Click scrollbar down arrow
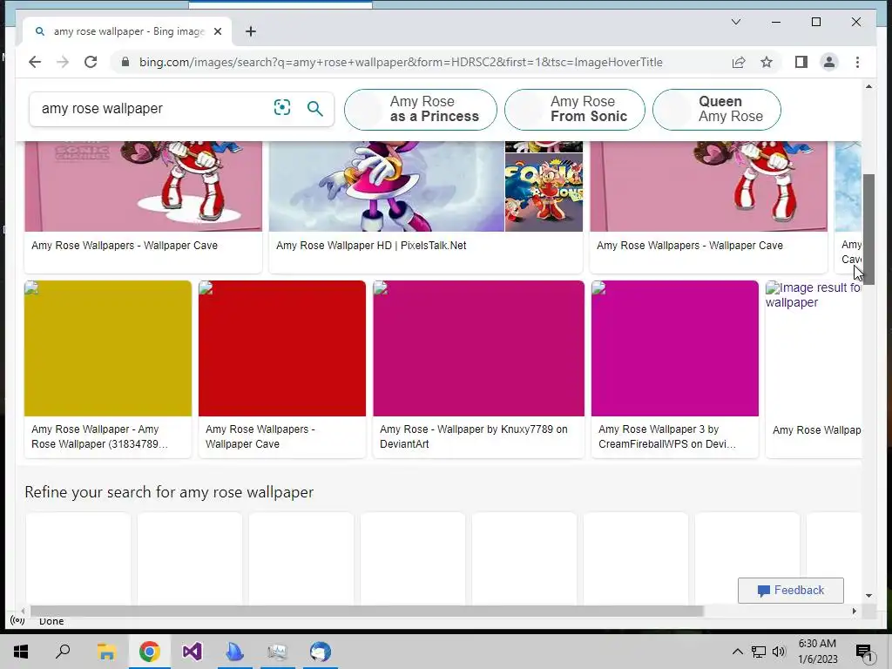 (868, 596)
